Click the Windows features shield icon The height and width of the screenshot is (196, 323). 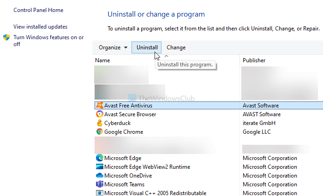6,37
